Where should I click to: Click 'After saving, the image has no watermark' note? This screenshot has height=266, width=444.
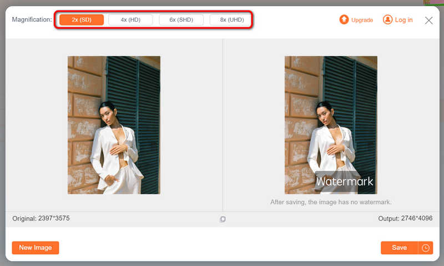coord(331,202)
